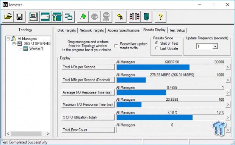Open test configuration file icon
Image resolution: width=235 pixels, height=145 pixels.
point(8,17)
